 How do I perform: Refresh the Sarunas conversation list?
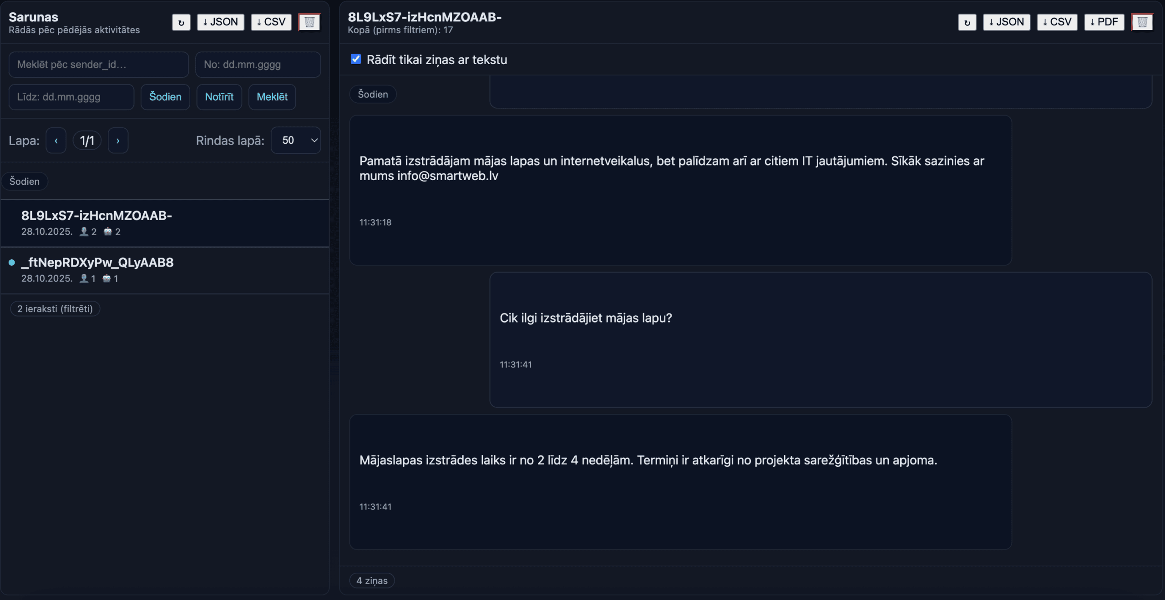pyautogui.click(x=181, y=22)
